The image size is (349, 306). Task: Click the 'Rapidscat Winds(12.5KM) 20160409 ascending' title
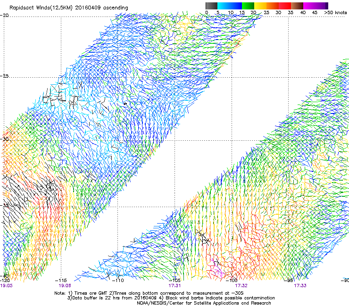[69, 8]
